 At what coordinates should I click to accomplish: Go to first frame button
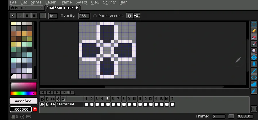click(43, 93)
